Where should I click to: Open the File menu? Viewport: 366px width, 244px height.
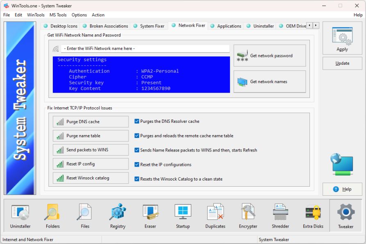click(7, 15)
